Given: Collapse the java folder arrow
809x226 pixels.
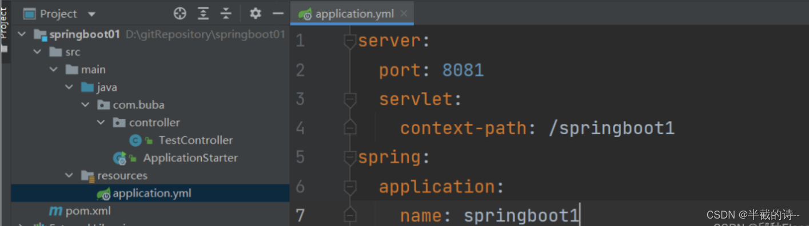Looking at the screenshot, I should (69, 87).
